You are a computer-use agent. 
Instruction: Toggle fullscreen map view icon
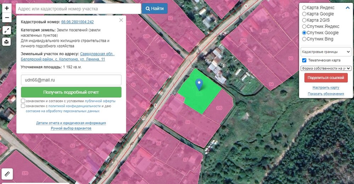[x=7, y=30]
